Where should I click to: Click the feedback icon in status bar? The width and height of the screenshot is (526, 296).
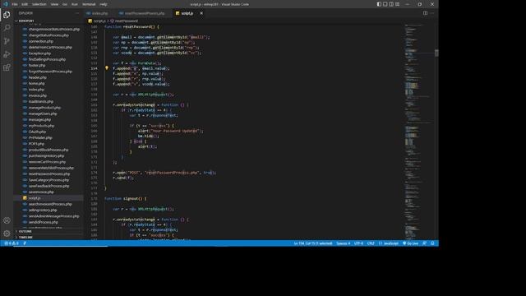click(x=424, y=243)
